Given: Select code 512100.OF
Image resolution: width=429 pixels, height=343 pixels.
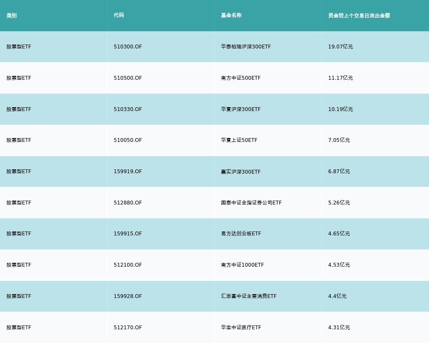Looking at the screenshot, I should point(128,265).
